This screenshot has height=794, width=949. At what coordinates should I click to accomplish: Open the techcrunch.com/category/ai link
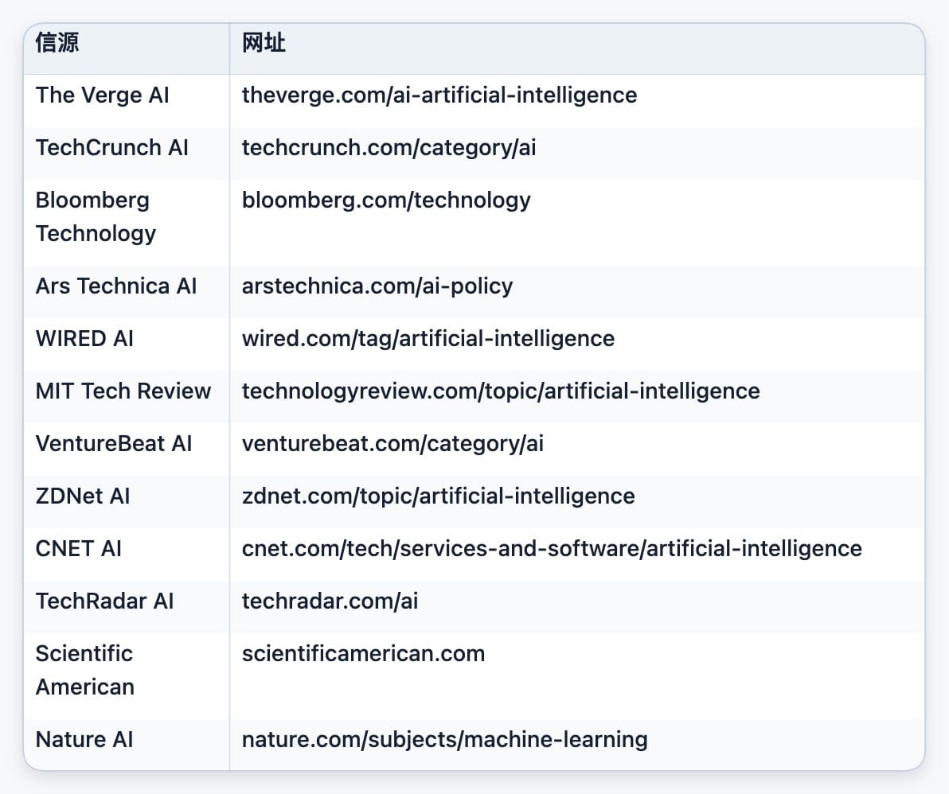(389, 149)
